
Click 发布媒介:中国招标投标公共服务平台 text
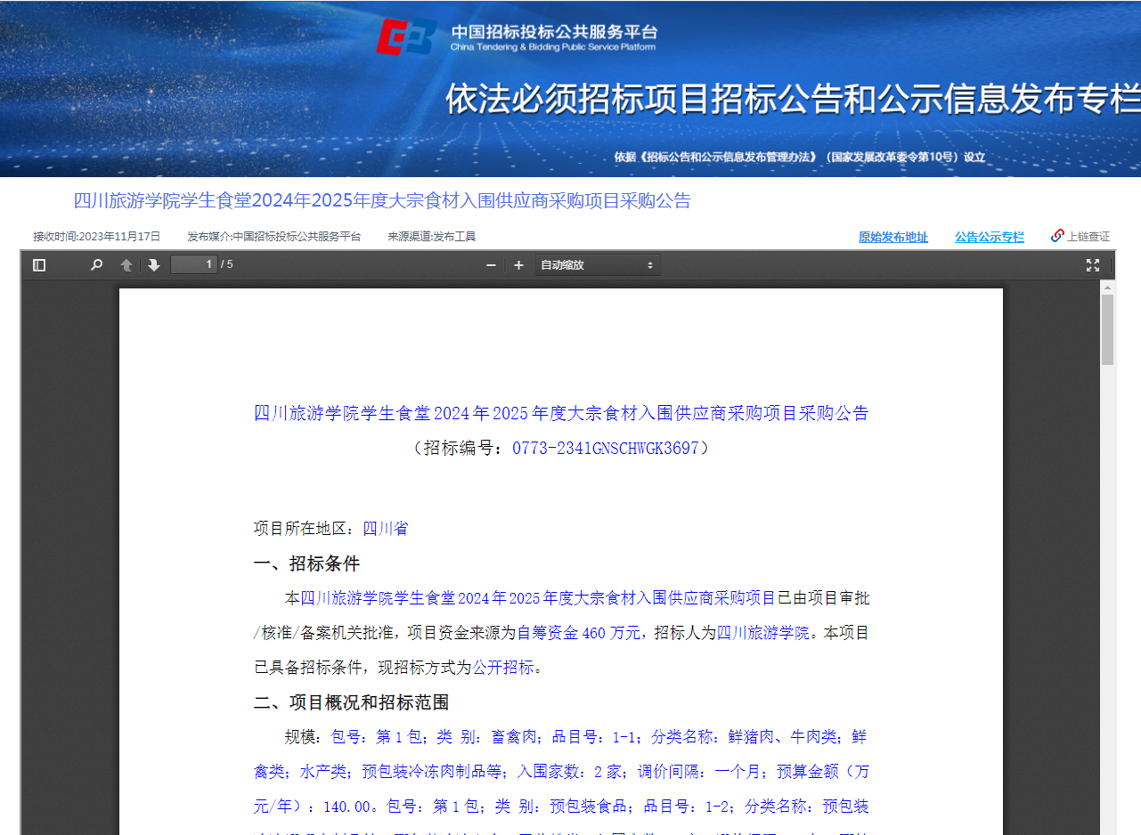[274, 237]
